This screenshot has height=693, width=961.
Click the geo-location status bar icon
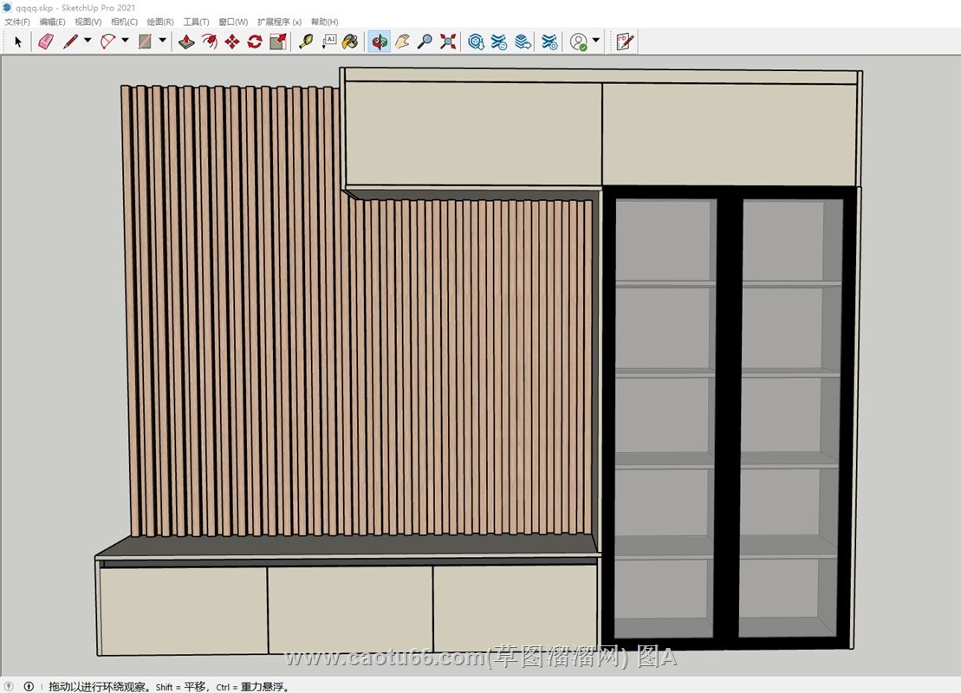tap(10, 686)
